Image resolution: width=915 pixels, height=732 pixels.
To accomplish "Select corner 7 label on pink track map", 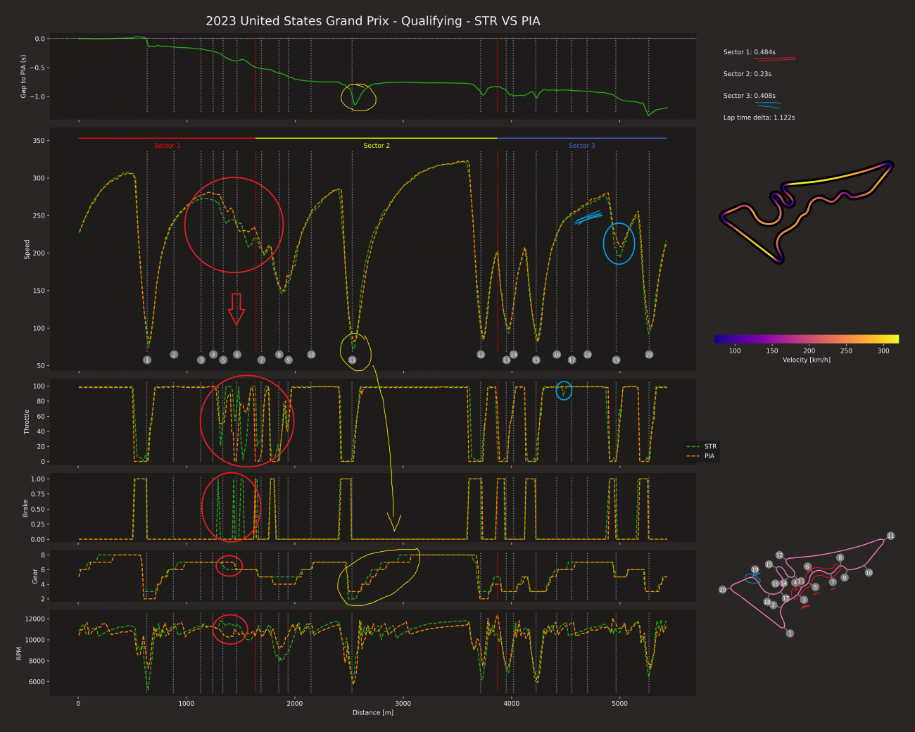I will [x=833, y=582].
